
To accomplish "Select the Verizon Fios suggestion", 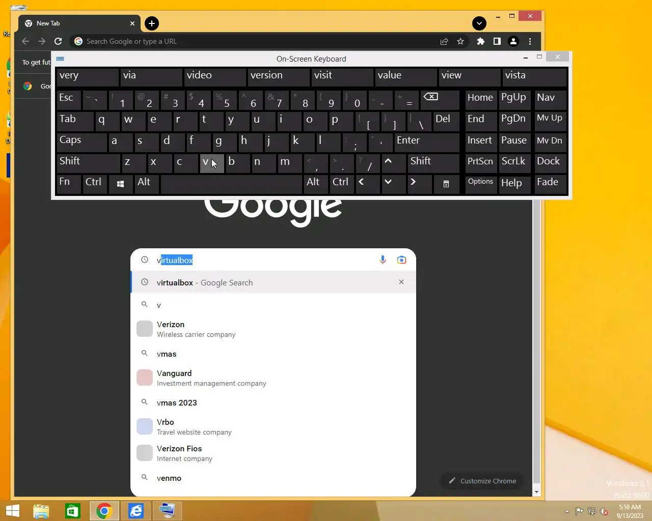I will (x=273, y=453).
